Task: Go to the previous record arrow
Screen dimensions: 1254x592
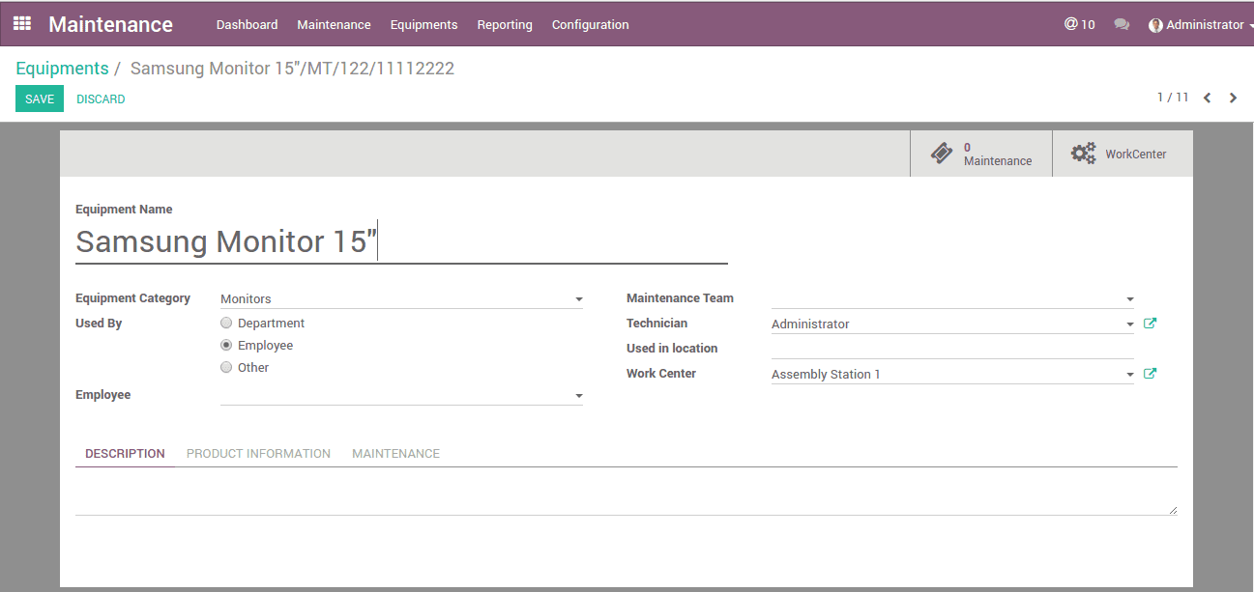Action: click(1207, 98)
